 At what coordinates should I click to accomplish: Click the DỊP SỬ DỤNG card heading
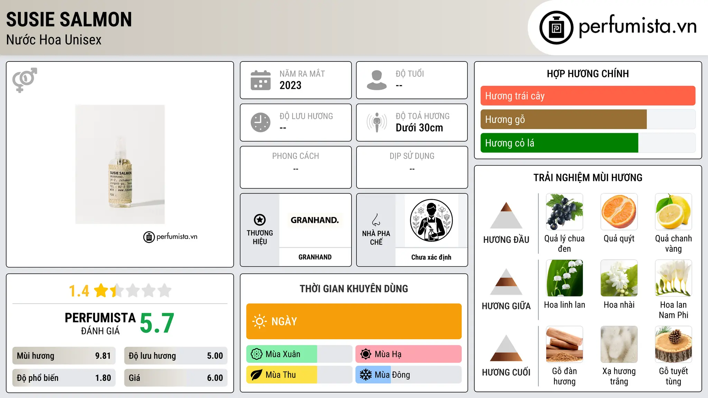(412, 156)
